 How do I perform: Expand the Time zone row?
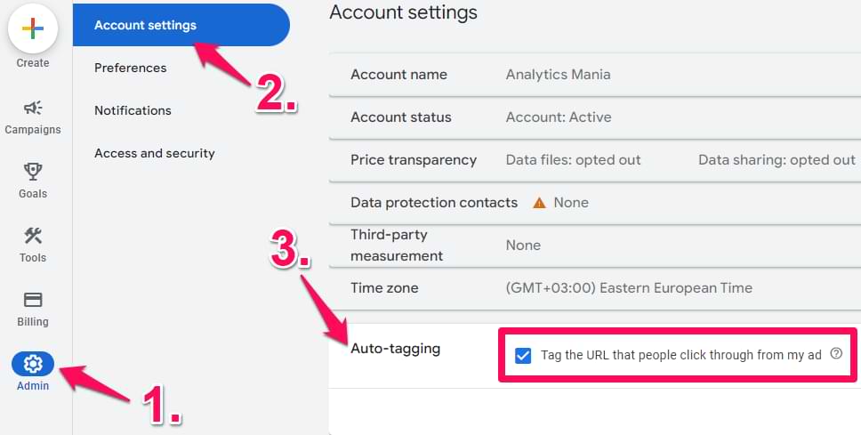[x=595, y=288]
